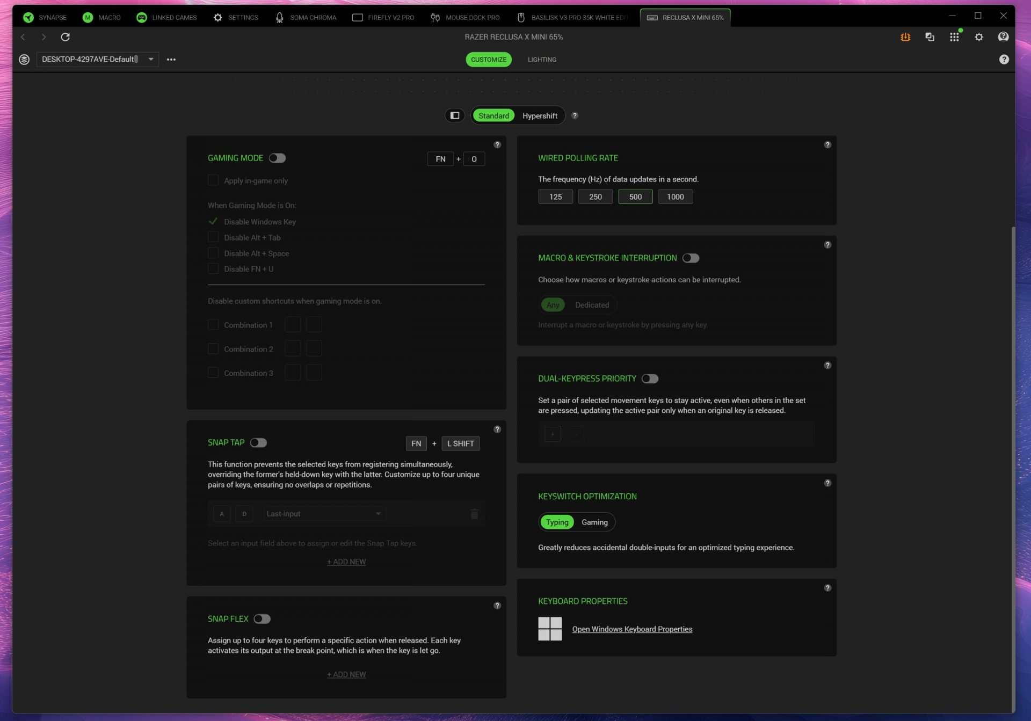This screenshot has height=721, width=1031.
Task: Delete the Snap Tap key pair with the trash icon
Action: pyautogui.click(x=474, y=514)
